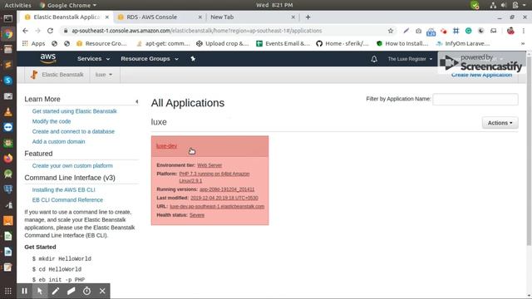The image size is (532, 299).
Task: Open a new tab with the plus button
Action: 308,17
